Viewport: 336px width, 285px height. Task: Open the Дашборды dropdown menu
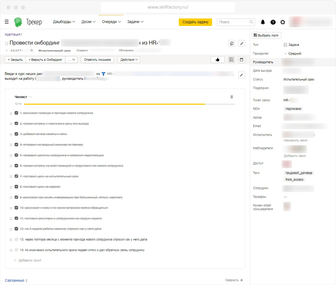point(64,22)
